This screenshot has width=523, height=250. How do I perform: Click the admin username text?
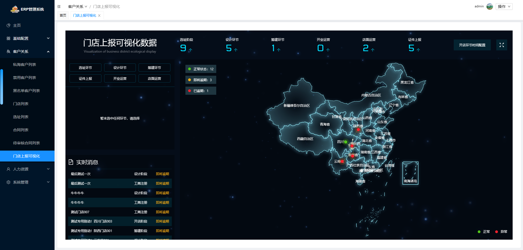pyautogui.click(x=479, y=6)
